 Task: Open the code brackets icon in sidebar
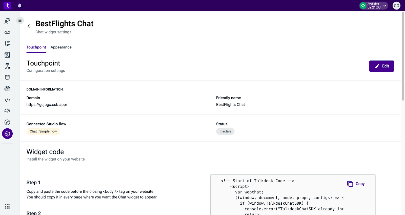[7, 100]
